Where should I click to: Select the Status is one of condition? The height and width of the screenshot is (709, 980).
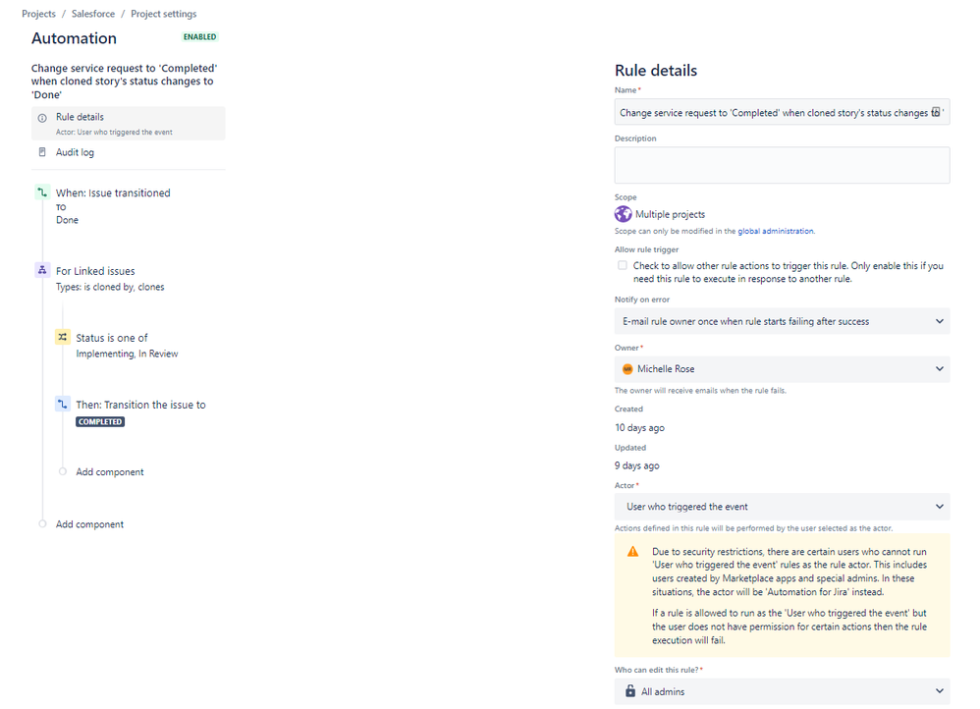[x=112, y=338]
